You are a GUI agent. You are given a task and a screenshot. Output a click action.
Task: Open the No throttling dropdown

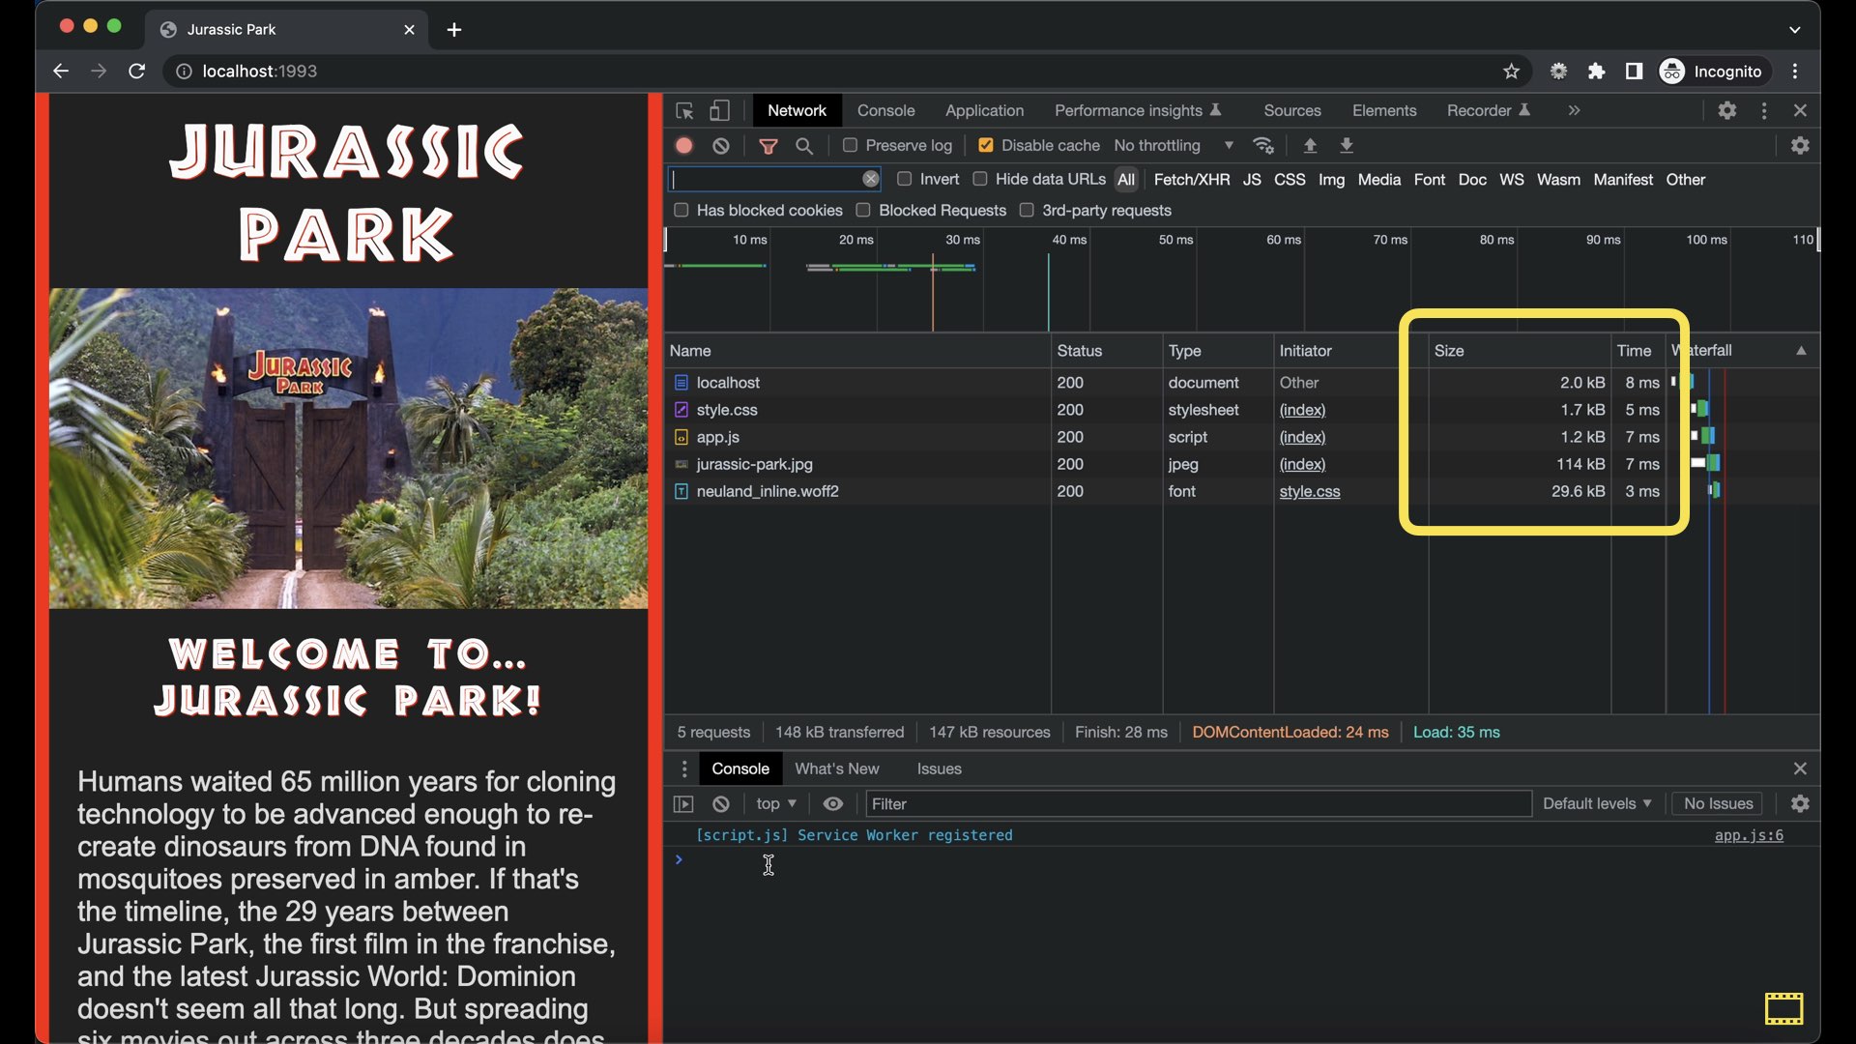click(1174, 146)
